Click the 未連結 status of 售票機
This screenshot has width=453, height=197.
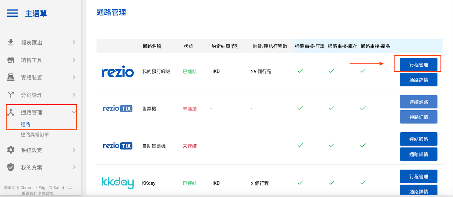(190, 109)
